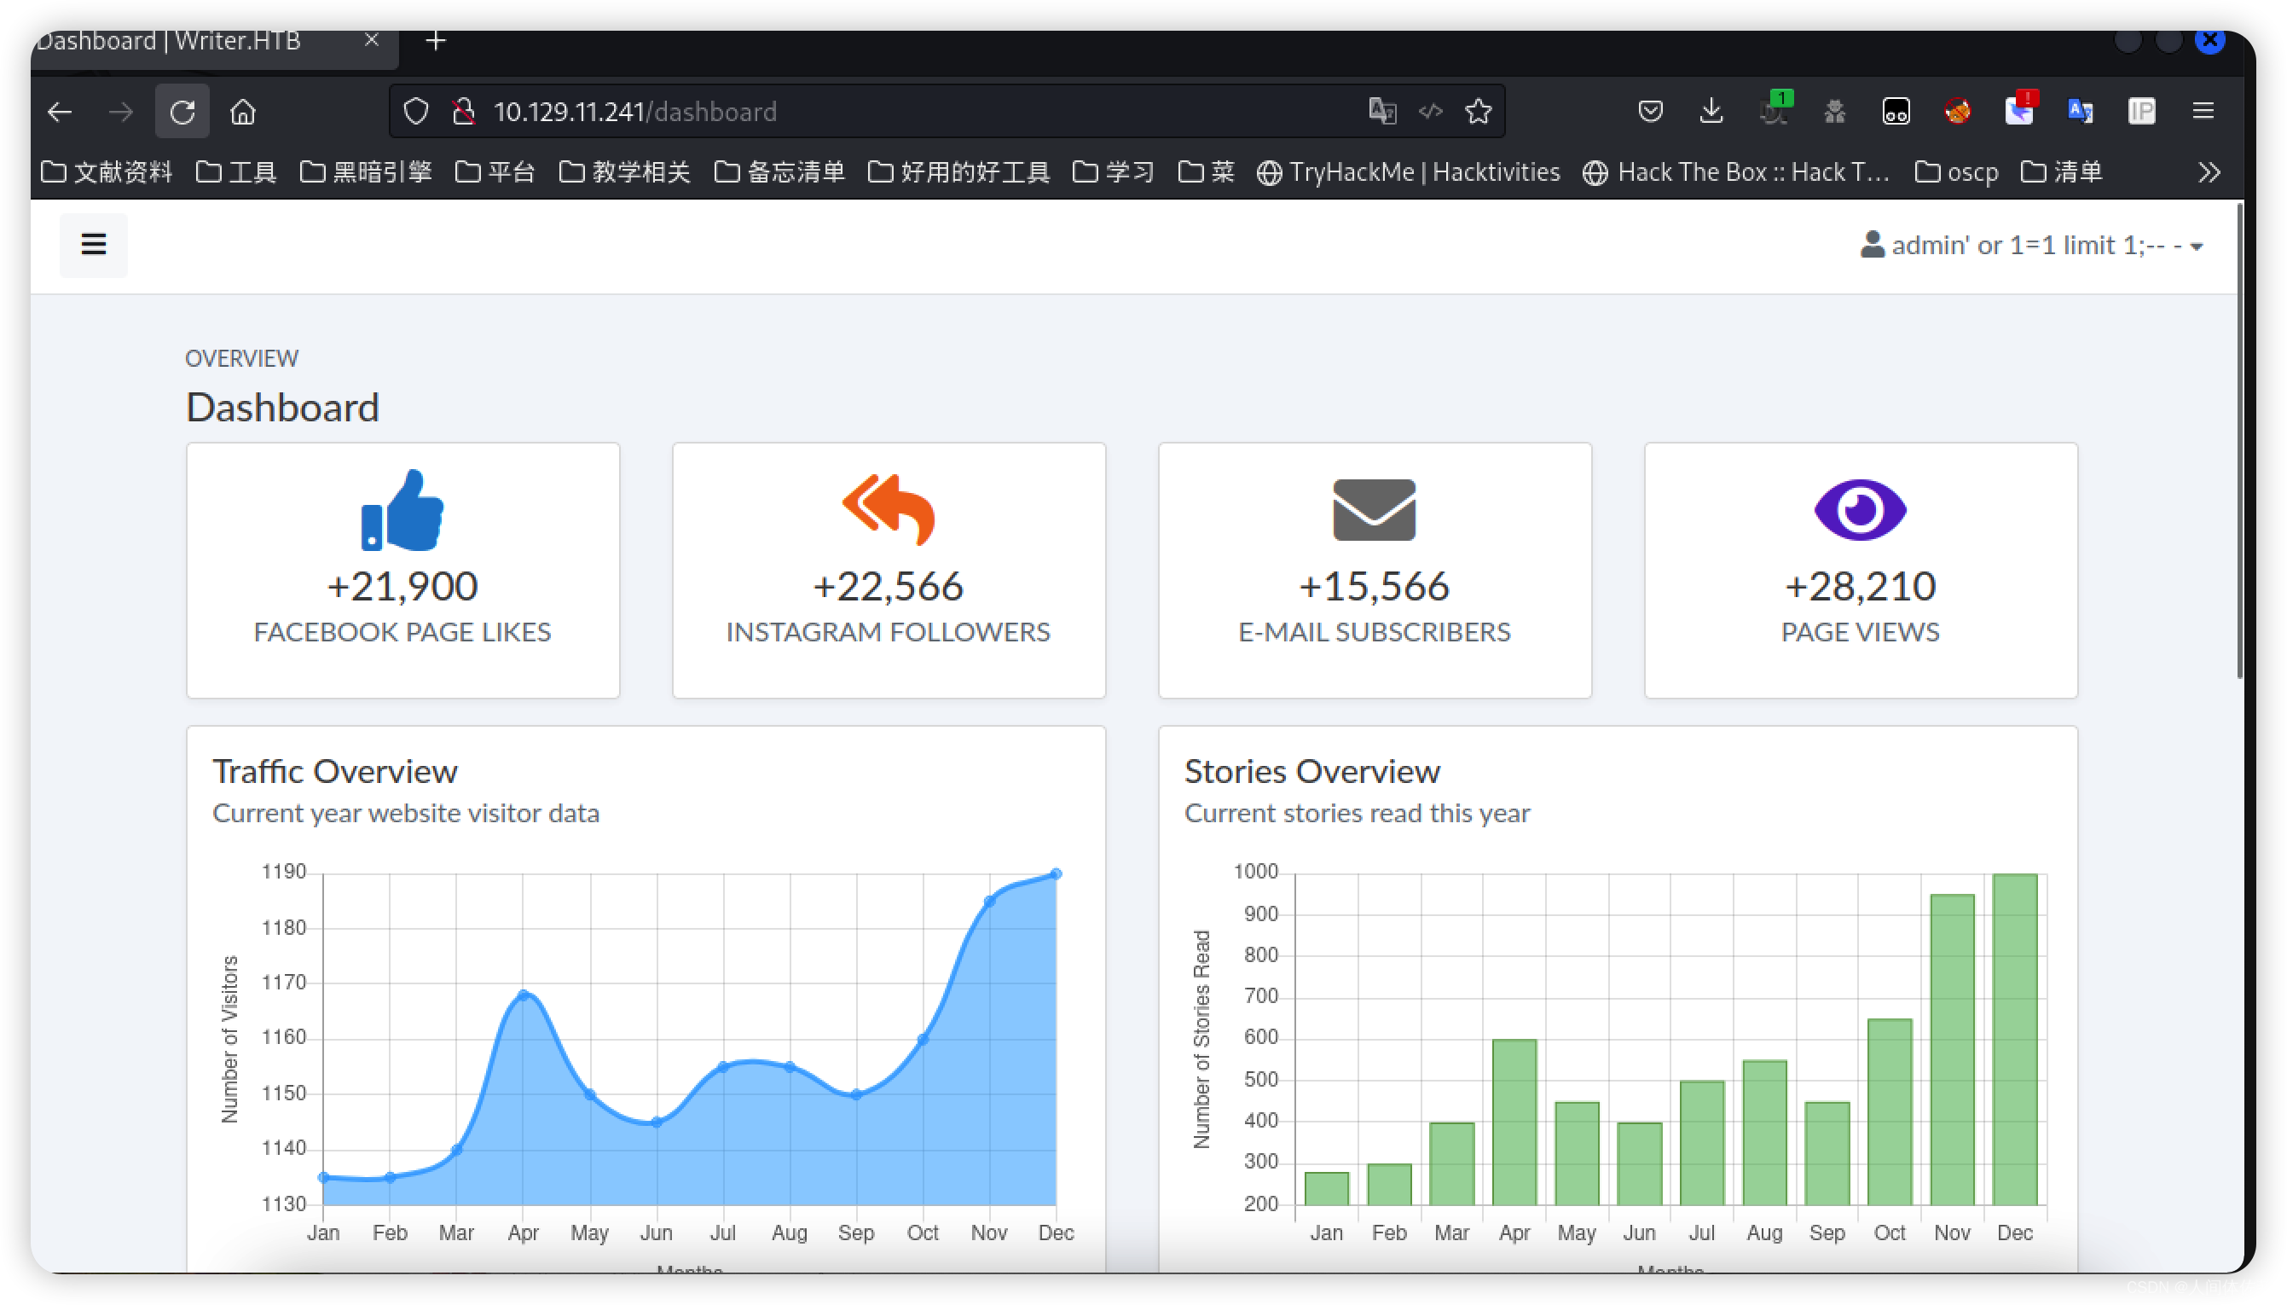The width and height of the screenshot is (2287, 1305).
Task: Show more bookmarks with the double chevron
Action: point(2209,172)
